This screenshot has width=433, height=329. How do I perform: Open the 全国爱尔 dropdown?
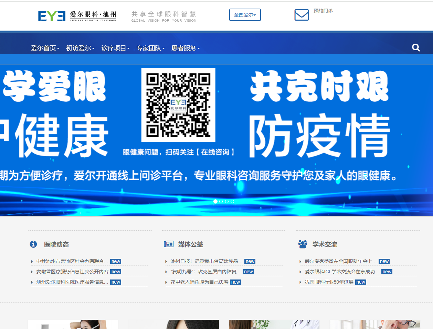[245, 15]
